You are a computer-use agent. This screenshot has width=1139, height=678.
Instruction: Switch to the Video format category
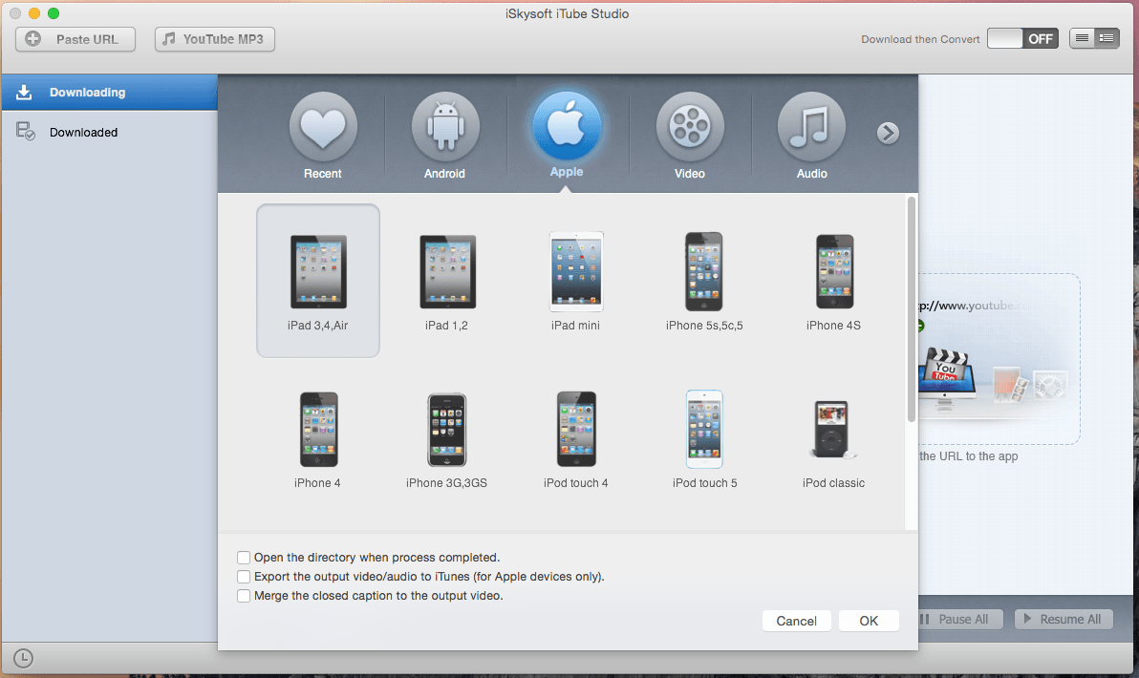689,136
